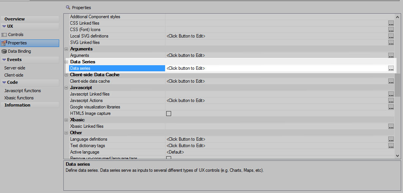Open the Controls icon in UX section
Image resolution: width=403 pixels, height=193 pixels.
pos(4,35)
